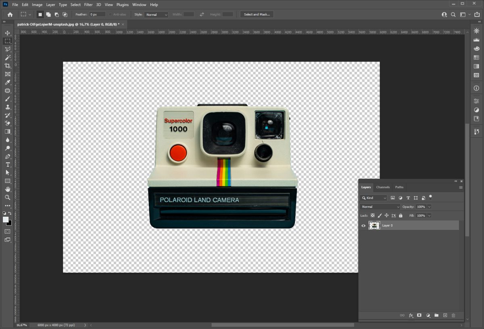Collapse the Layers panel to icons
The height and width of the screenshot is (329, 484).
click(x=456, y=181)
